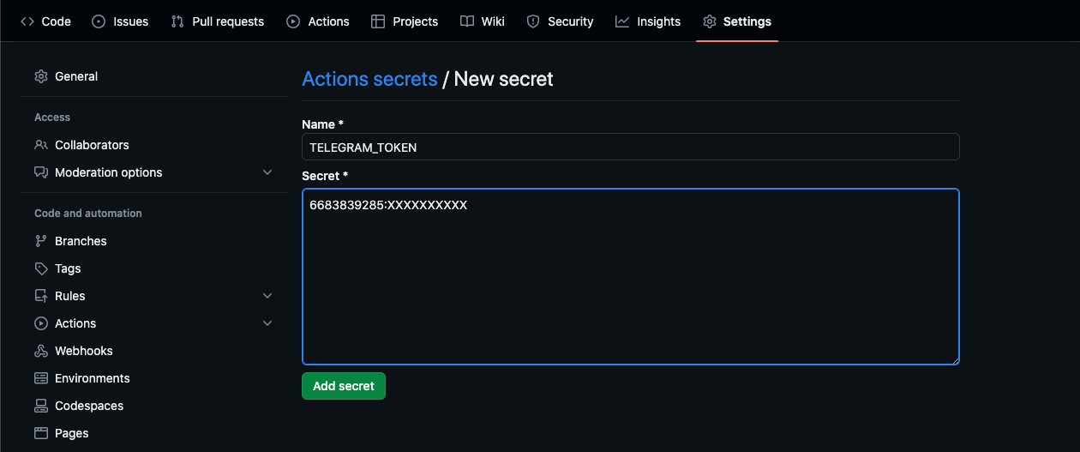This screenshot has width=1080, height=452.
Task: Click the Webhooks icon in sidebar
Action: (41, 351)
